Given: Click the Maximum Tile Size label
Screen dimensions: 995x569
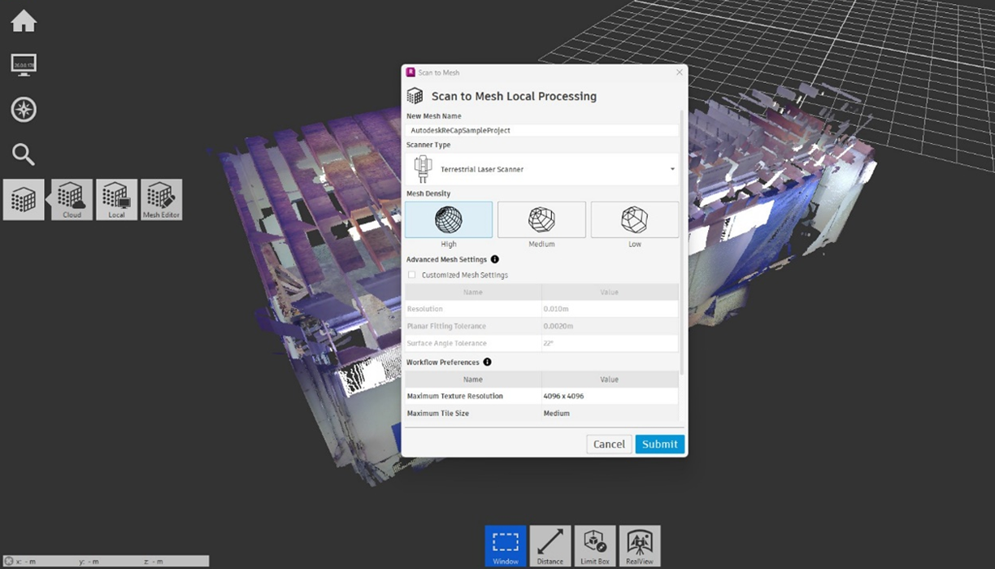Looking at the screenshot, I should (x=438, y=413).
